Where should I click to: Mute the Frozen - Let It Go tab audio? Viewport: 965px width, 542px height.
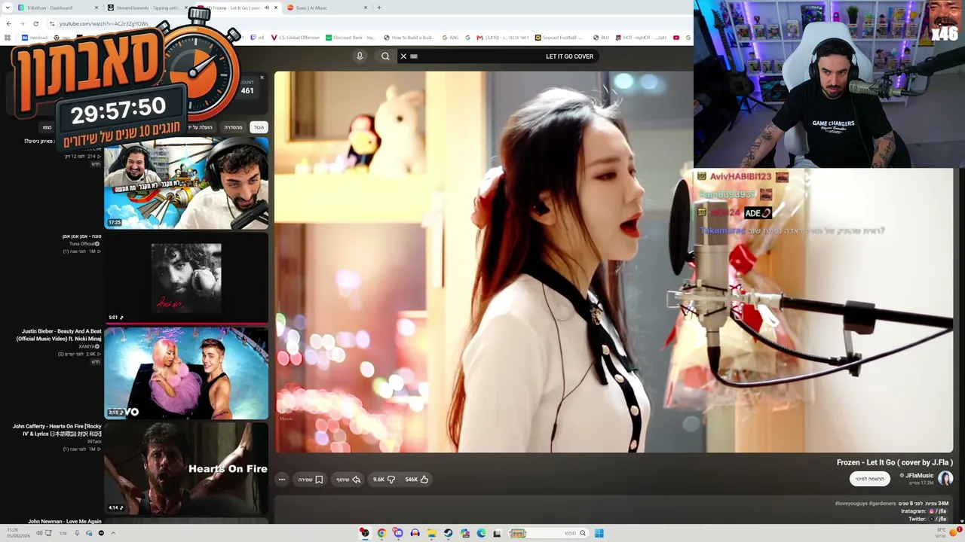[x=266, y=8]
